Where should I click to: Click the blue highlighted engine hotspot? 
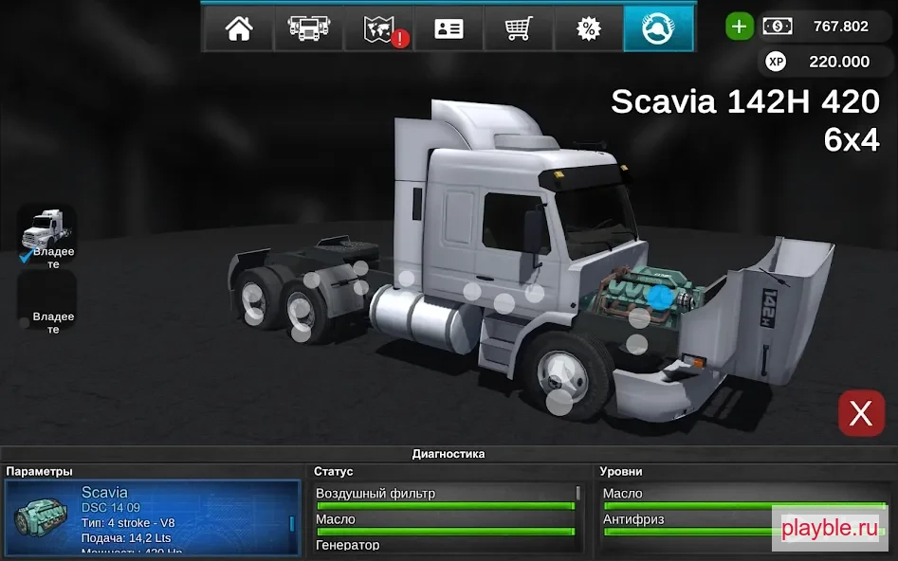pos(660,296)
